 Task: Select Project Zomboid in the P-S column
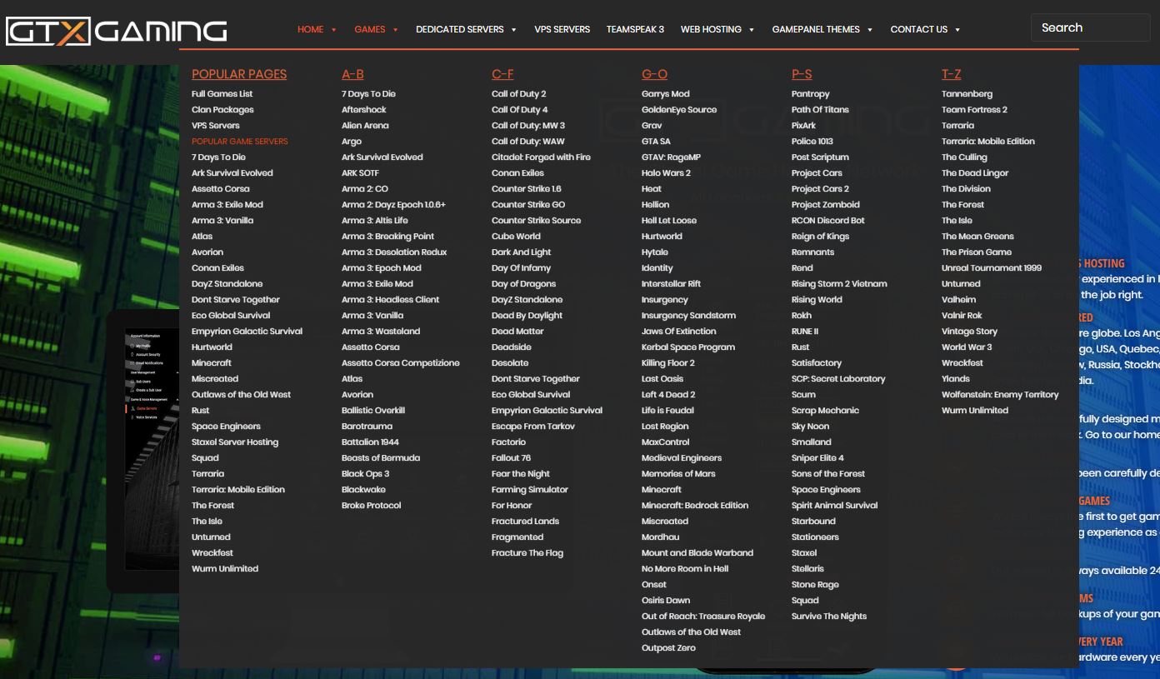pos(825,205)
